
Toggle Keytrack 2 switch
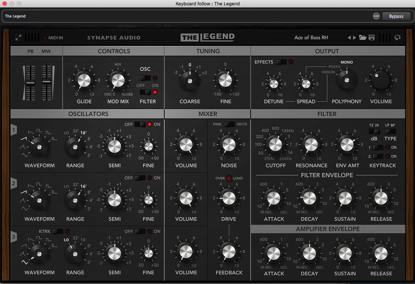[378, 157]
